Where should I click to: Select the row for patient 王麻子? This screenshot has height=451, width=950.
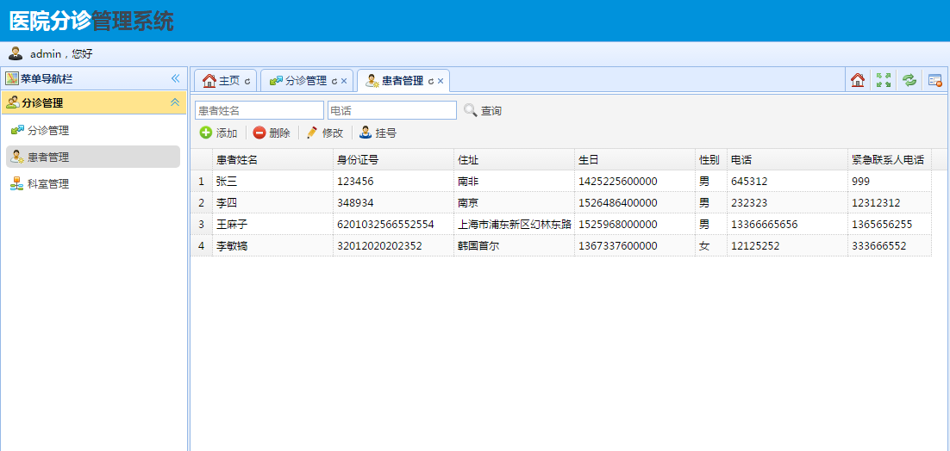click(x=561, y=224)
